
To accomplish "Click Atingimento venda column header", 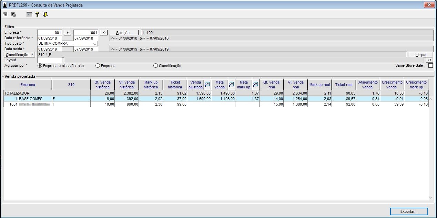I will click(368, 85).
